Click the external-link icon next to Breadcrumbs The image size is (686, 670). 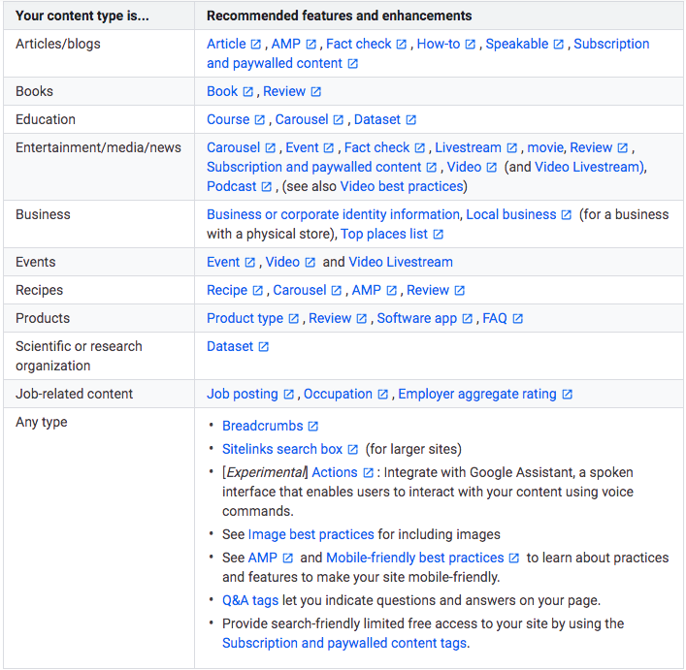click(x=313, y=427)
